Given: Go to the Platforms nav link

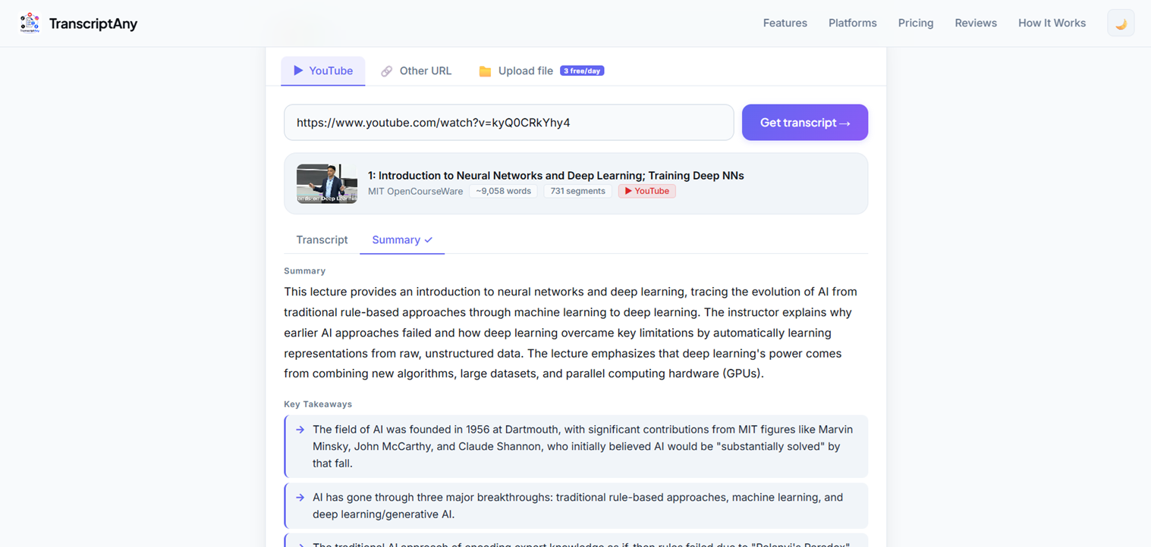Looking at the screenshot, I should (853, 23).
